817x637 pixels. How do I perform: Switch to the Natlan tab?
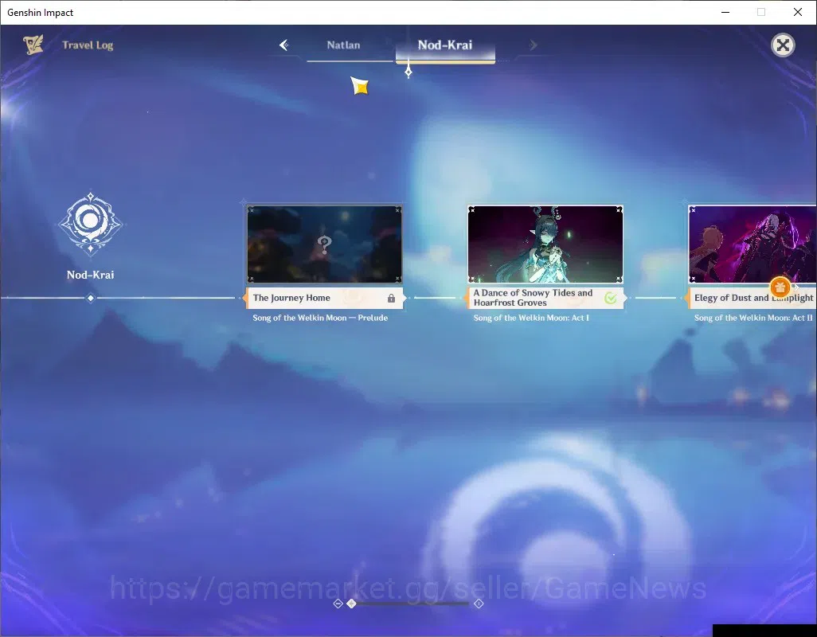343,45
